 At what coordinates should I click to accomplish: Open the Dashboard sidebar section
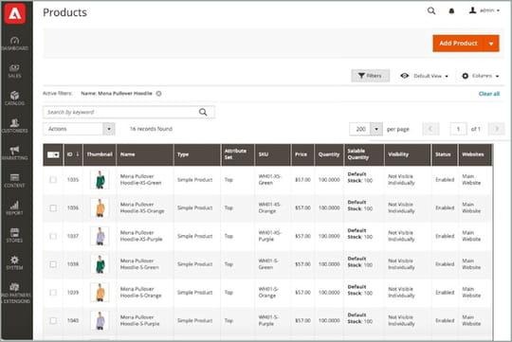click(14, 44)
